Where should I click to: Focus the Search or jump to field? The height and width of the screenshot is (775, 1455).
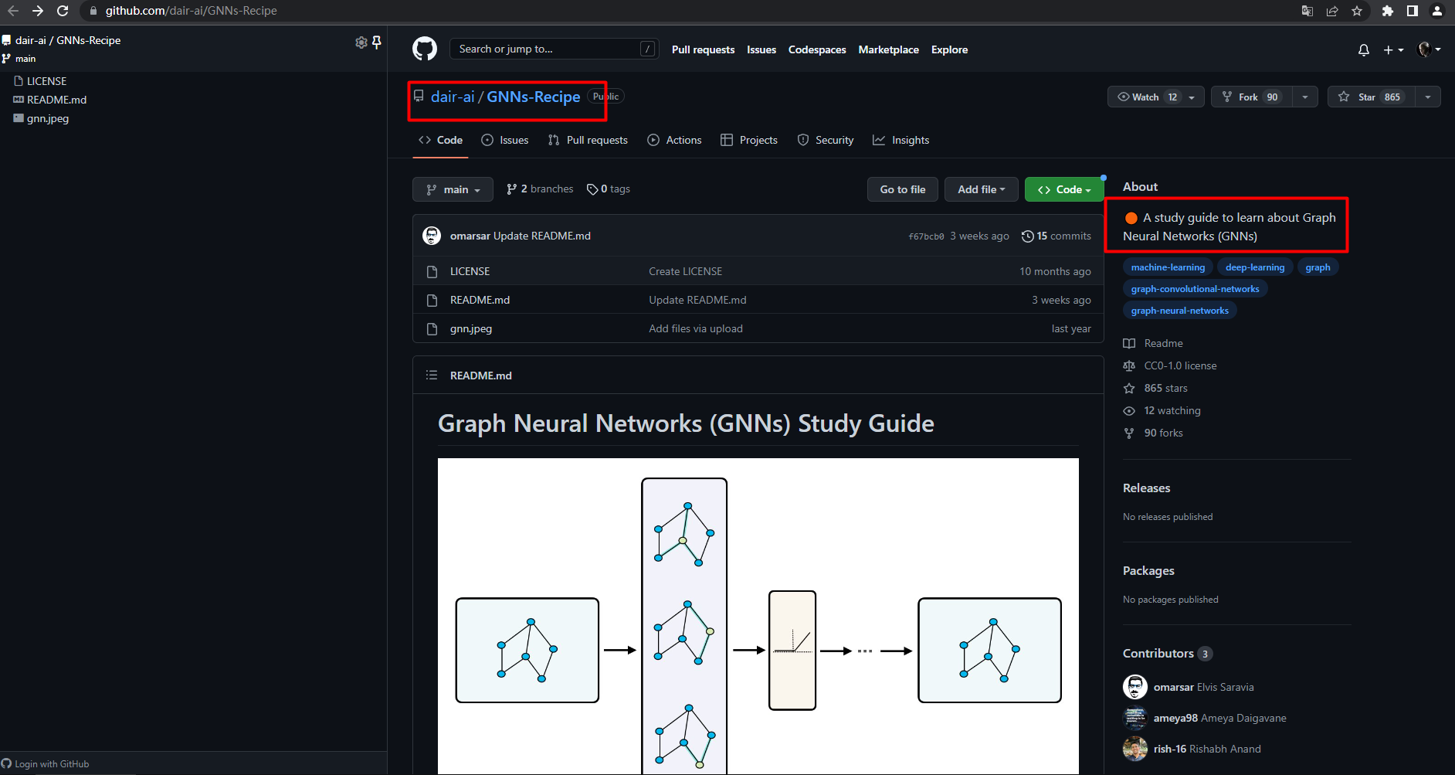554,49
